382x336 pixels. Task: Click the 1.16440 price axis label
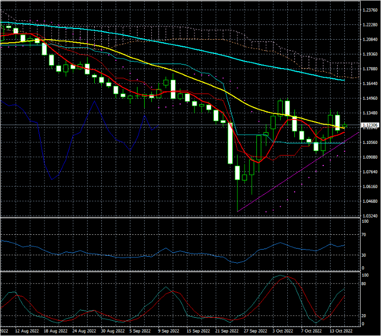370,84
